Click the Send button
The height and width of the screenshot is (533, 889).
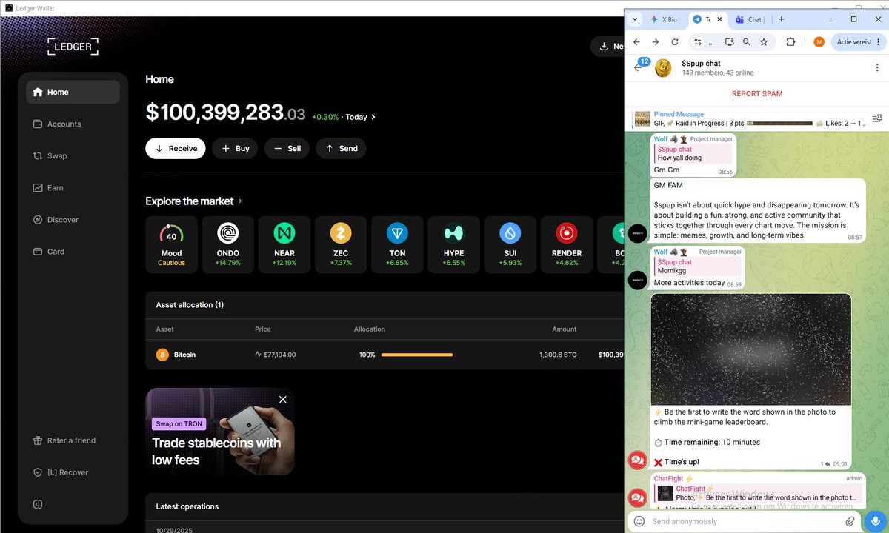341,148
